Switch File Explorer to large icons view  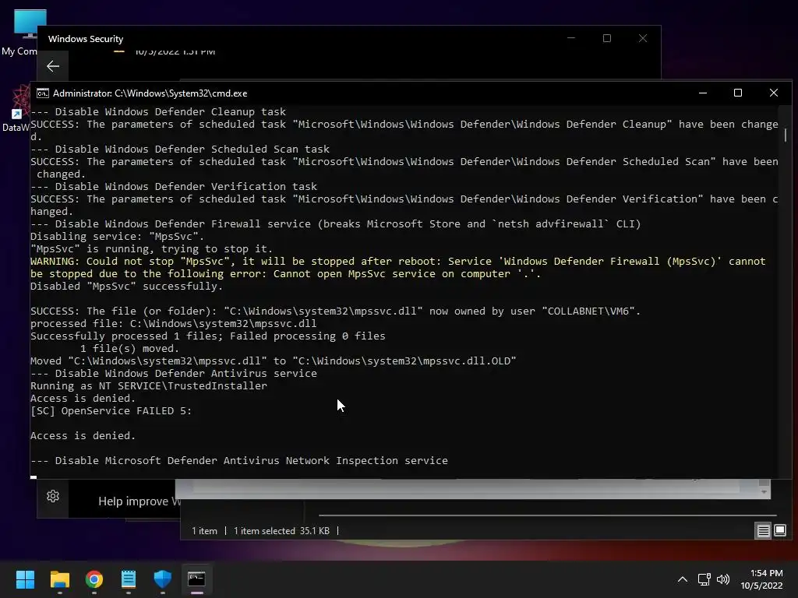780,531
